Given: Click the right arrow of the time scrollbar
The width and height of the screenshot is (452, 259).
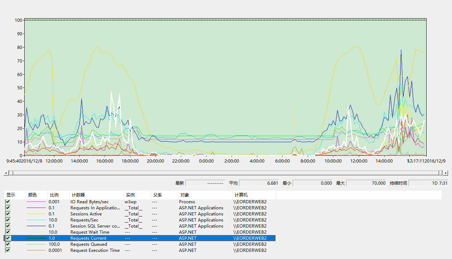Looking at the screenshot, I should coord(445,173).
